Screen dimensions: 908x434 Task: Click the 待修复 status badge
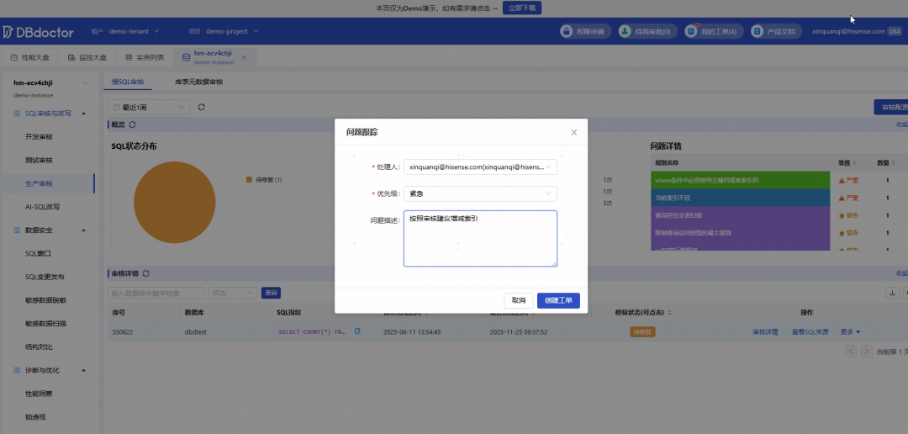pos(643,332)
